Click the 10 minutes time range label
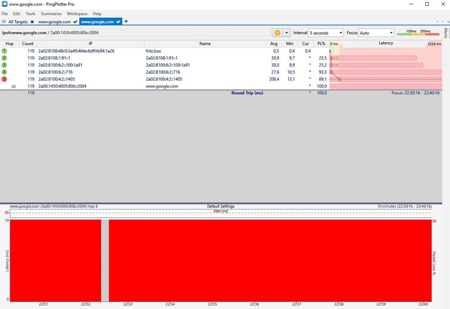450x309 pixels. (x=405, y=206)
